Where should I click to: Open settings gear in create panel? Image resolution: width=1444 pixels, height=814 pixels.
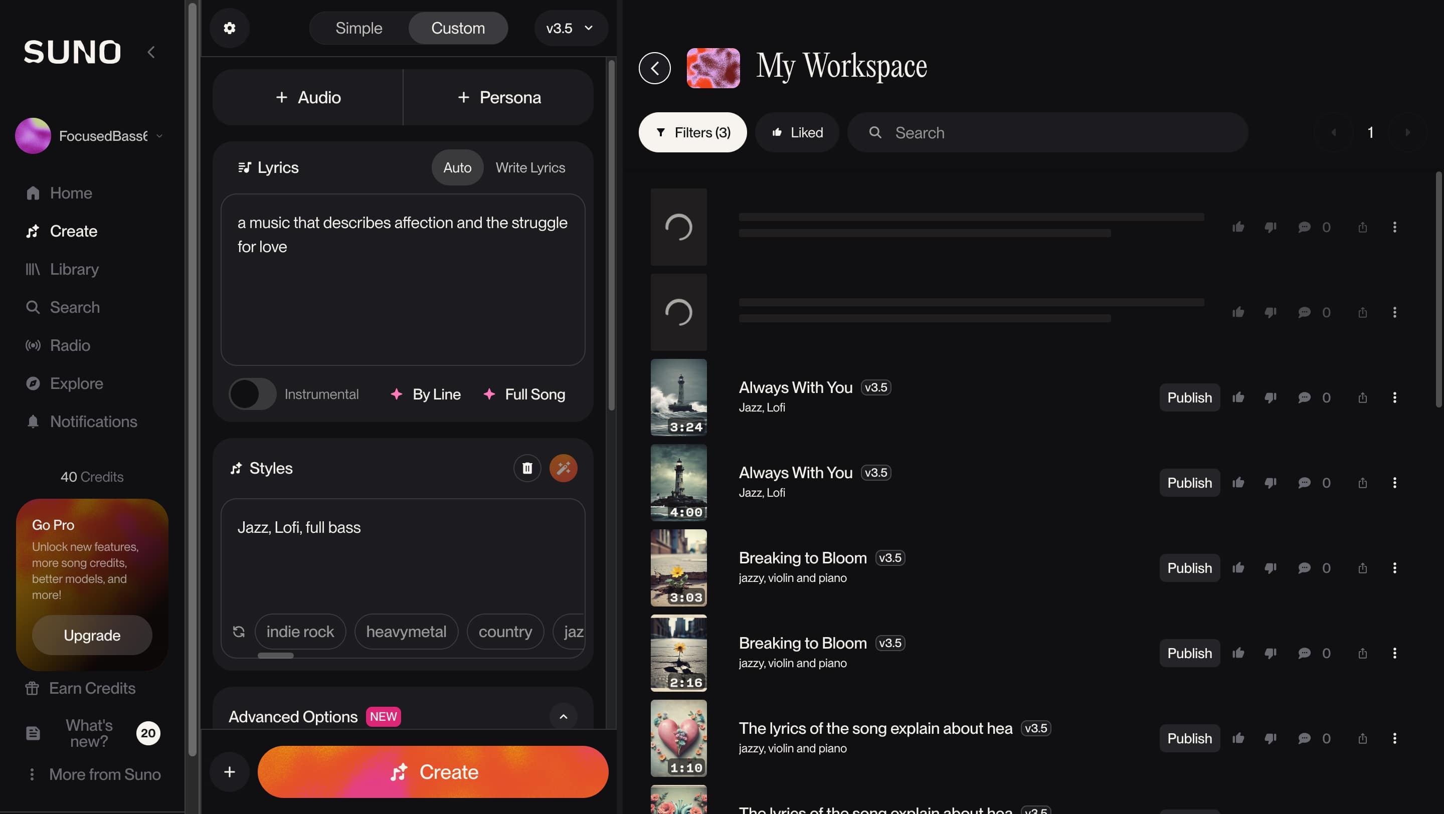pos(229,28)
